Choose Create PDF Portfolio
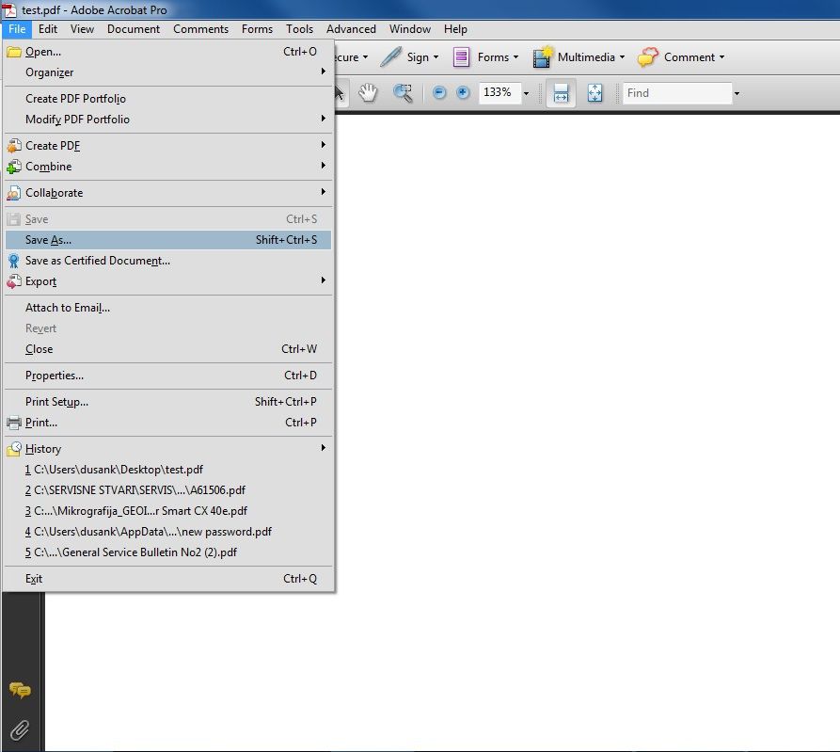The image size is (840, 752). 168,99
